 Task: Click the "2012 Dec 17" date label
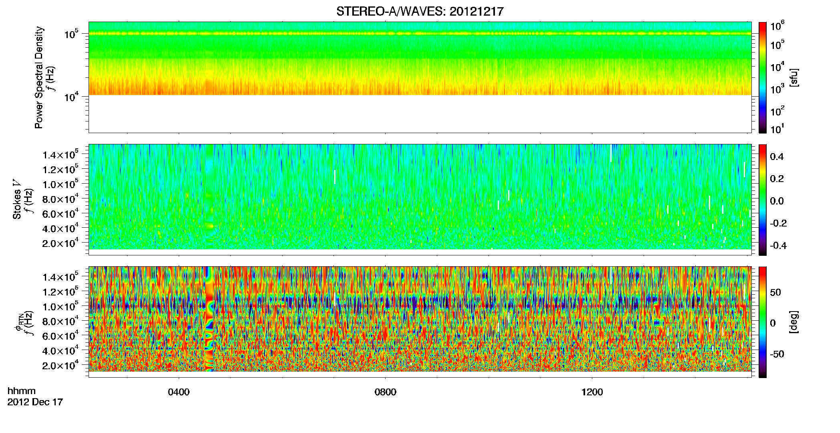[x=35, y=402]
